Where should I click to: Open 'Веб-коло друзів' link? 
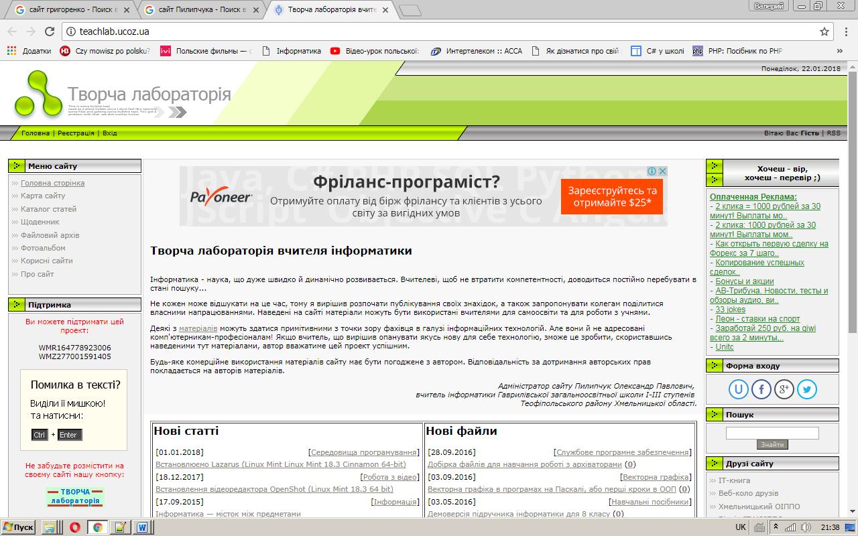click(749, 494)
